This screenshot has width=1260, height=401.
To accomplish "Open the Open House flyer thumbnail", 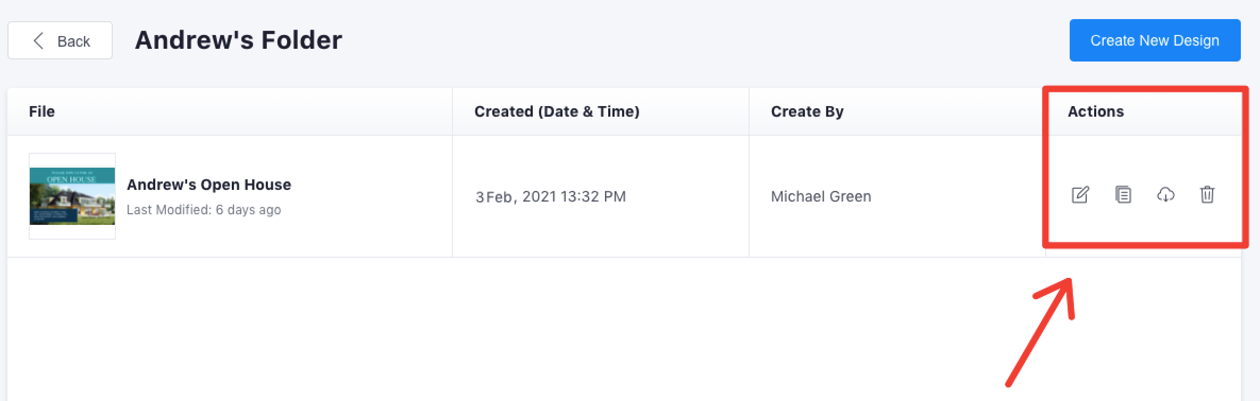I will 72,196.
